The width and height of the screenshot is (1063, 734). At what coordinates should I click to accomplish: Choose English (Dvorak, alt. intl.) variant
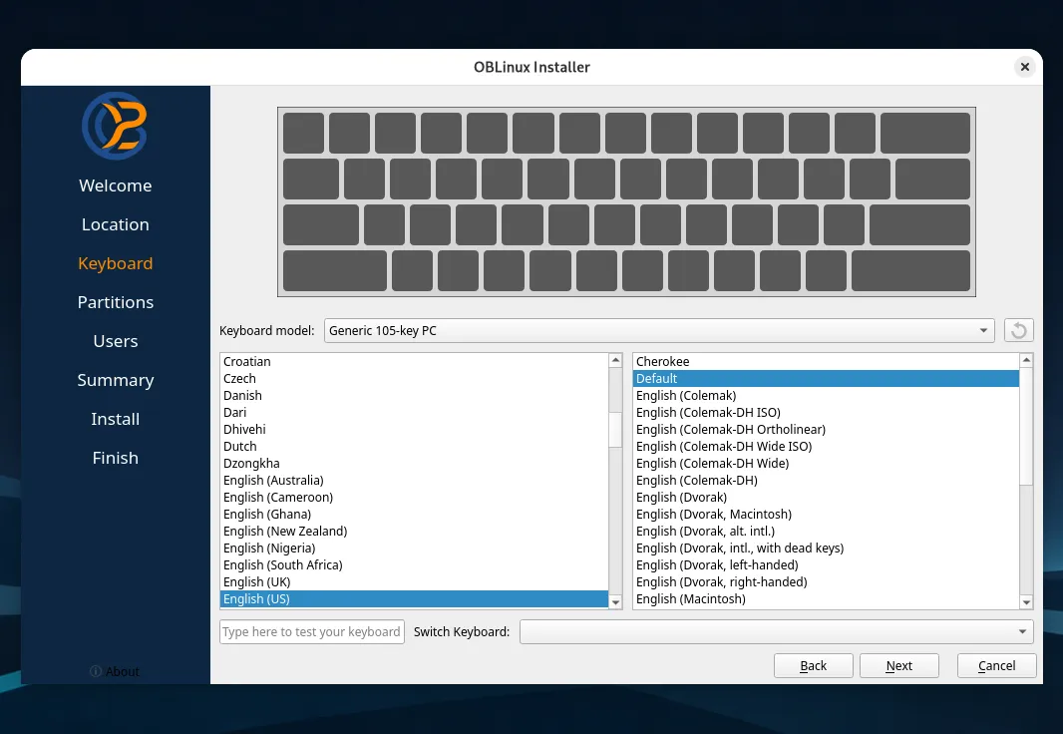(x=826, y=531)
